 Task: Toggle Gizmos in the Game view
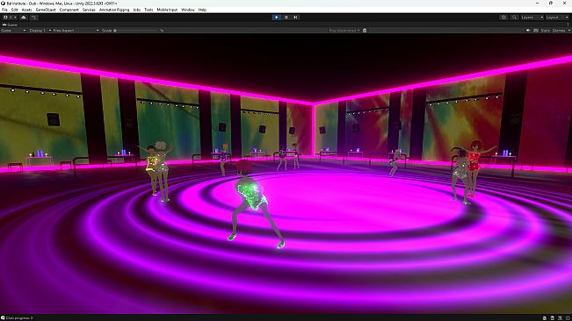coord(559,31)
